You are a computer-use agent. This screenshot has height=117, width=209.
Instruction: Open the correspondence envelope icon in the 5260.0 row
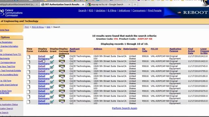[x=62, y=87]
